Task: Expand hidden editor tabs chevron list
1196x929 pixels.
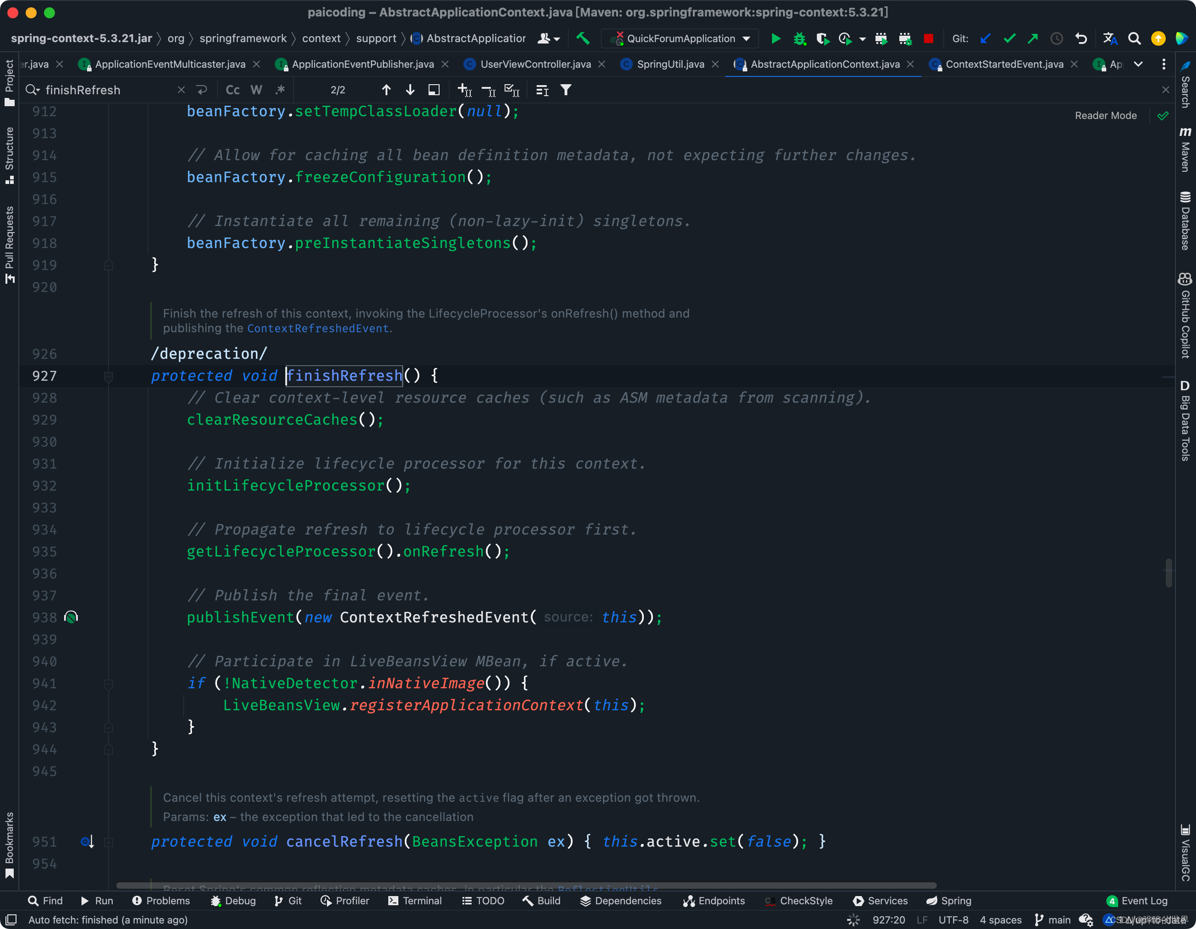Action: coord(1138,64)
